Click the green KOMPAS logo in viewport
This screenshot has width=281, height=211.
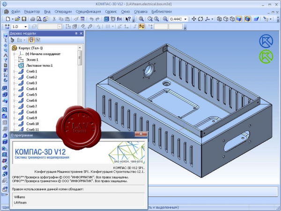[266, 56]
